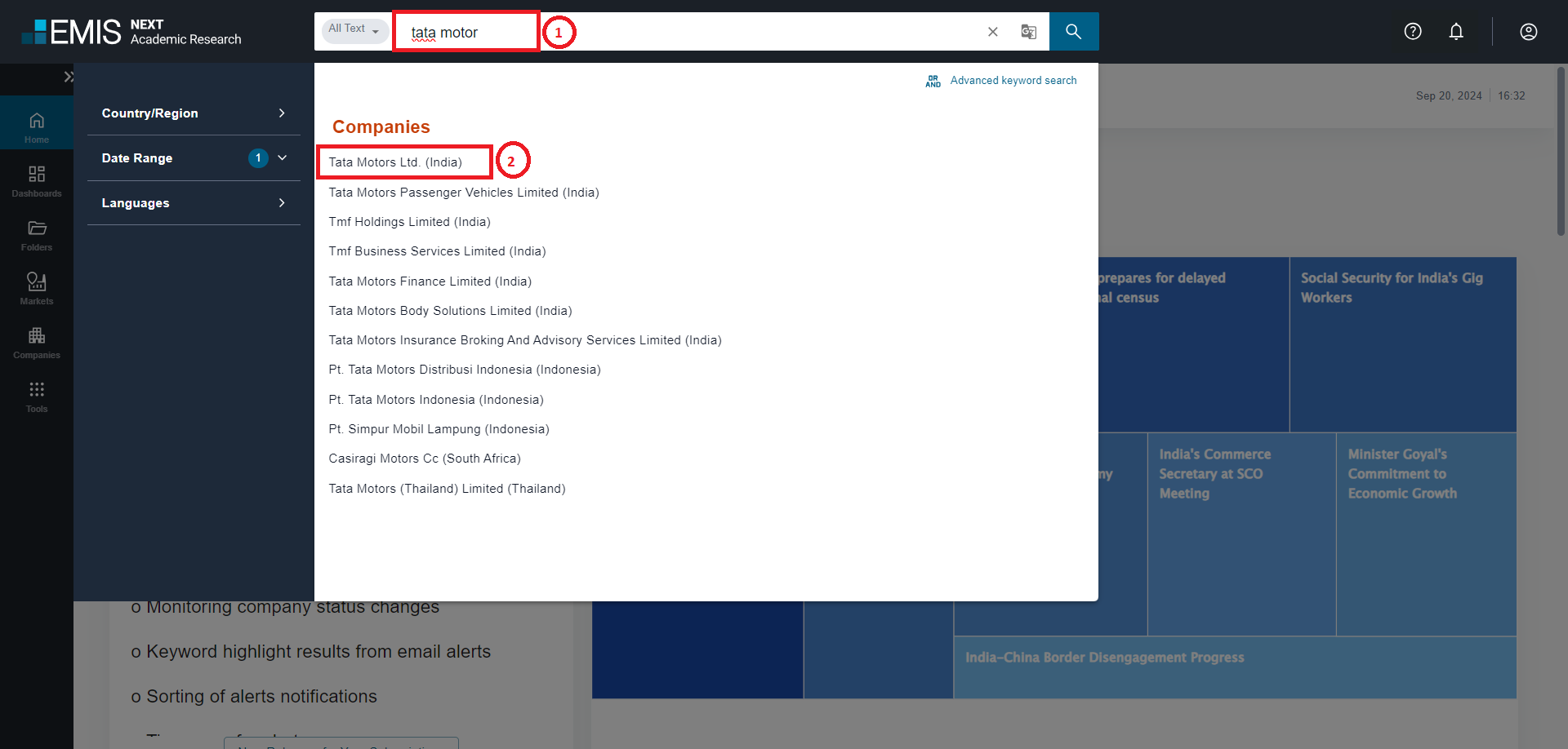Image resolution: width=1568 pixels, height=749 pixels.
Task: Open Markets in the sidebar
Action: pyautogui.click(x=37, y=289)
